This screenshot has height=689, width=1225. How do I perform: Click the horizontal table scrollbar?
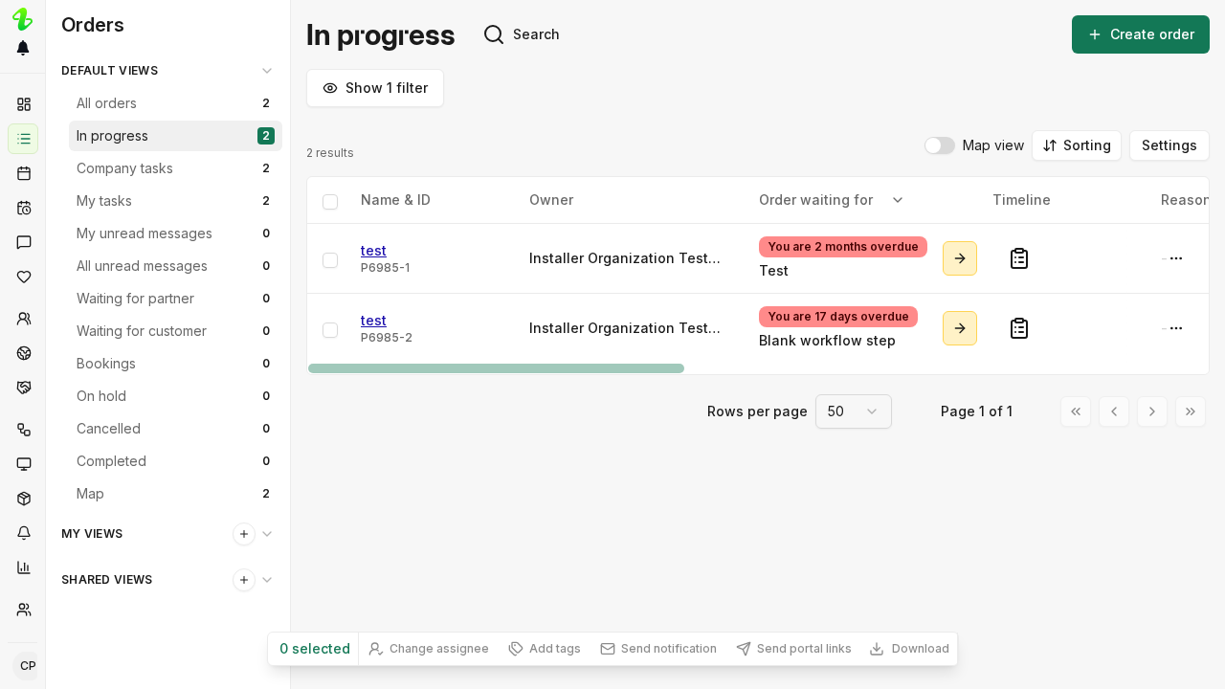[496, 368]
